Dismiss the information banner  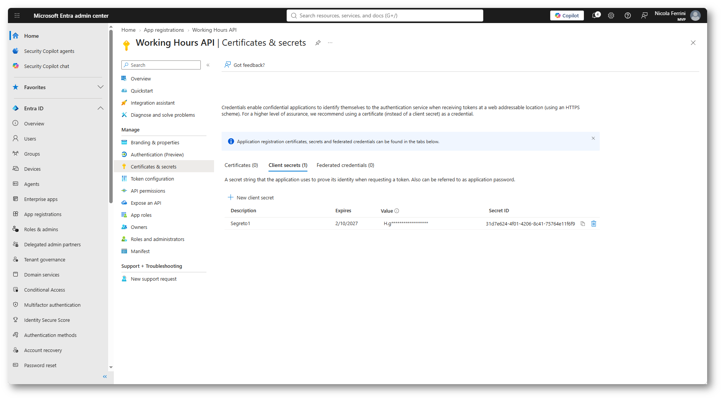click(593, 138)
